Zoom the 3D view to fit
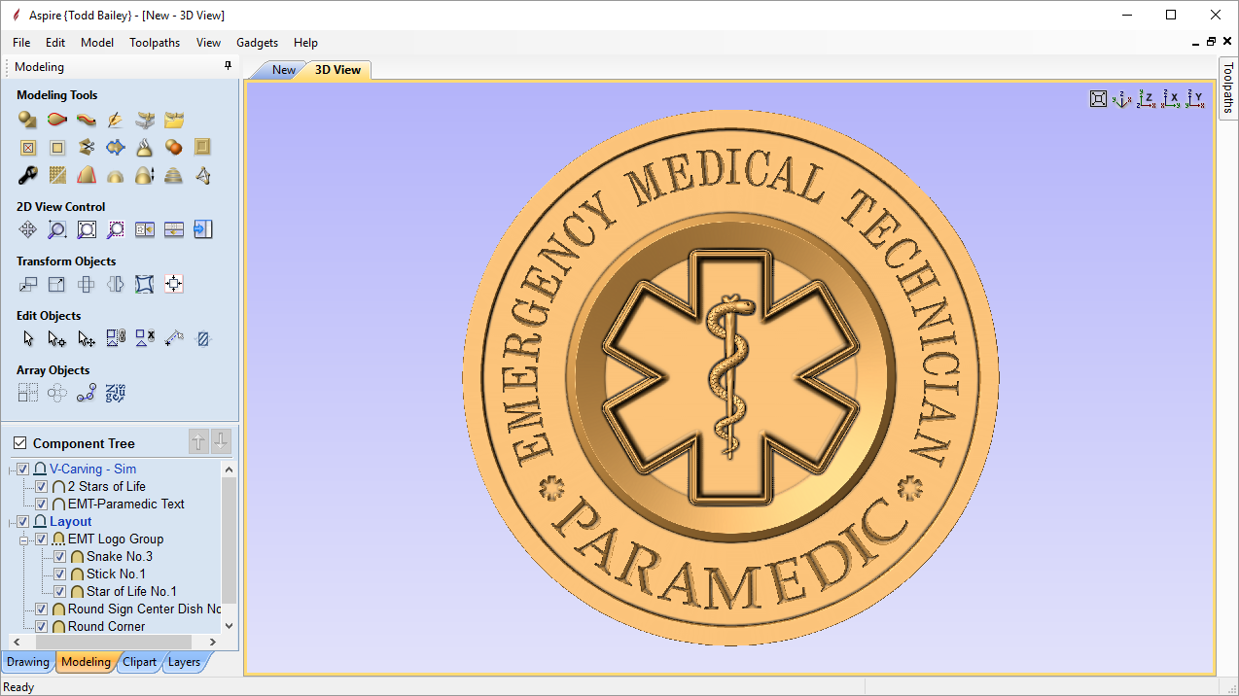This screenshot has height=696, width=1239. tap(1098, 99)
